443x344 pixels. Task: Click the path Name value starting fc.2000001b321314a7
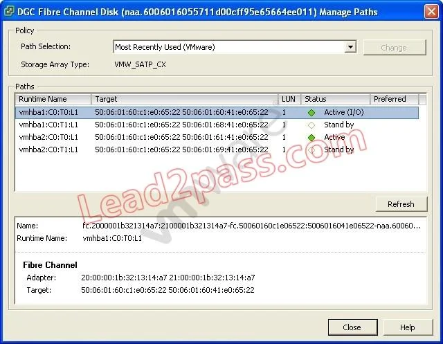(252, 226)
